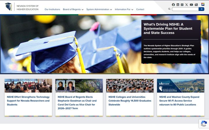Open the LinkedIn icon in header
The image size is (209, 130).
coord(178,5)
